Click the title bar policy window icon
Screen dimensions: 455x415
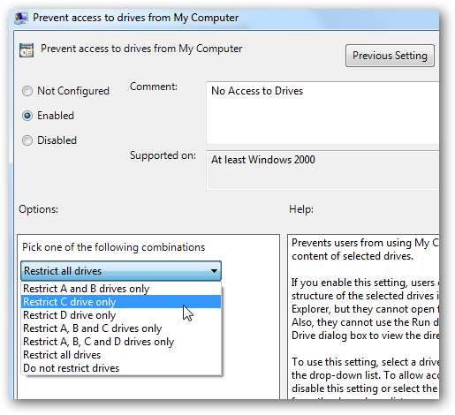click(x=21, y=18)
